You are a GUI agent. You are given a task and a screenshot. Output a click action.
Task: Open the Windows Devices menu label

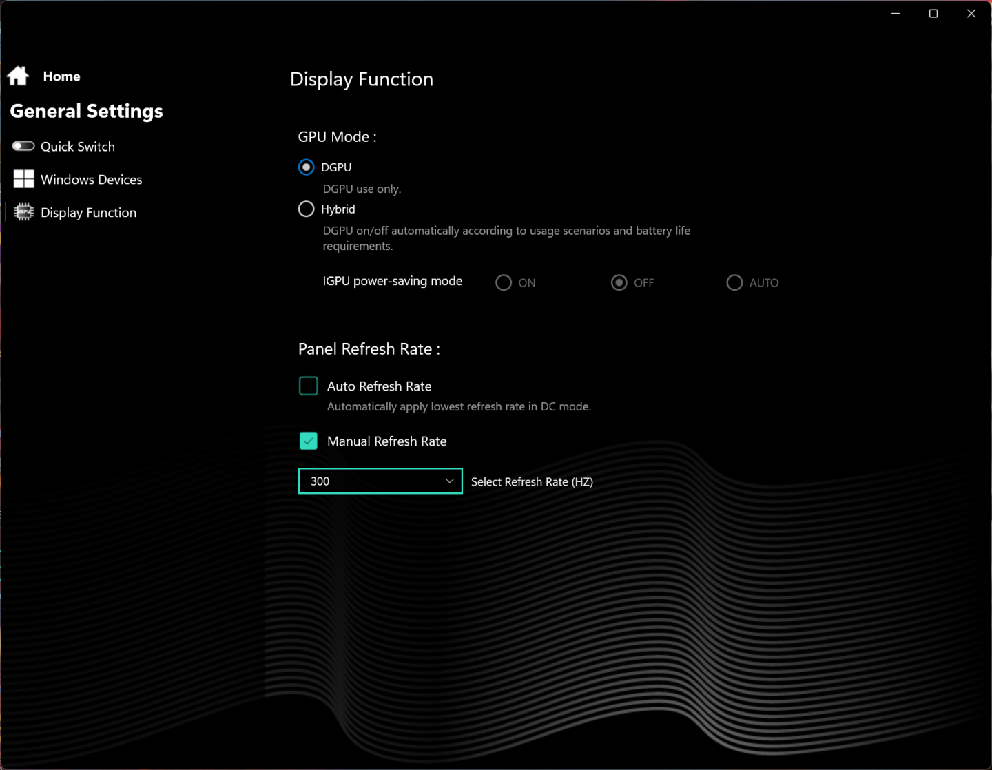coord(92,180)
